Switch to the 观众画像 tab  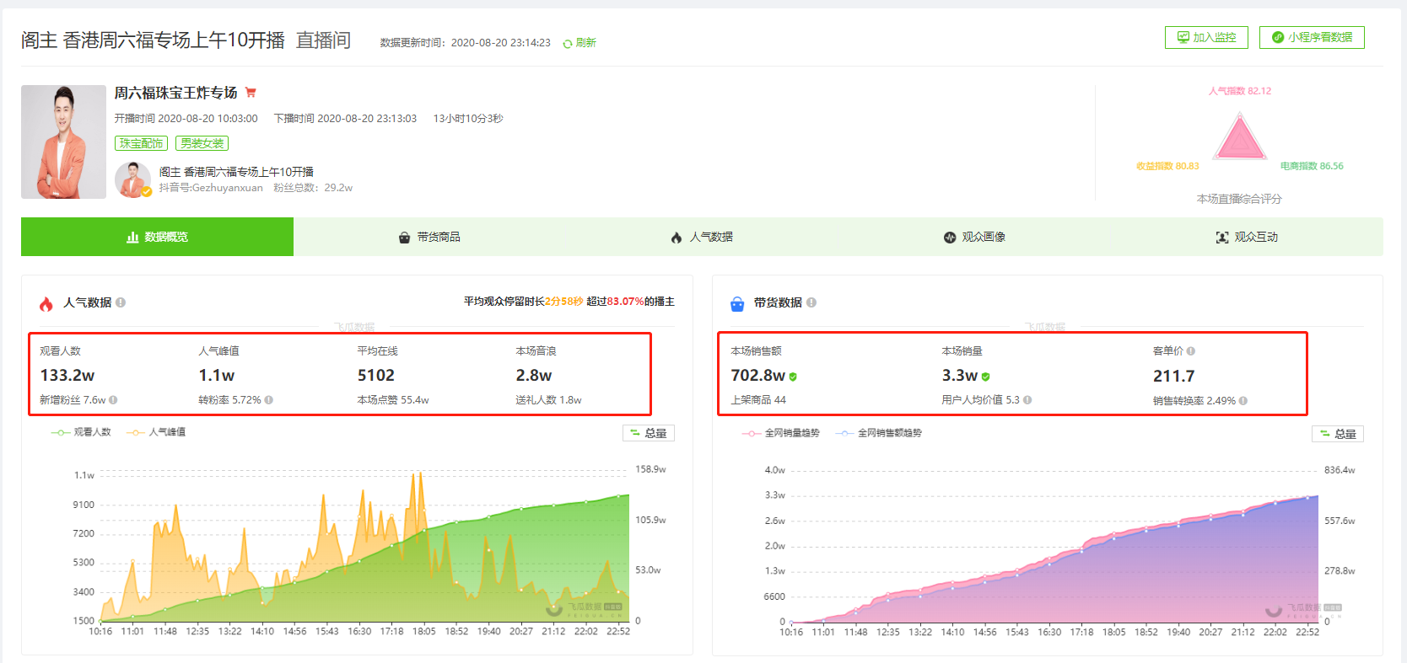[974, 237]
